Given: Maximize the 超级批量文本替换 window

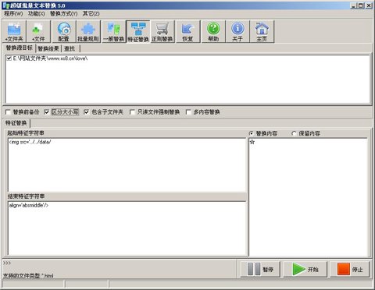Looking at the screenshot, I should pyautogui.click(x=361, y=5).
